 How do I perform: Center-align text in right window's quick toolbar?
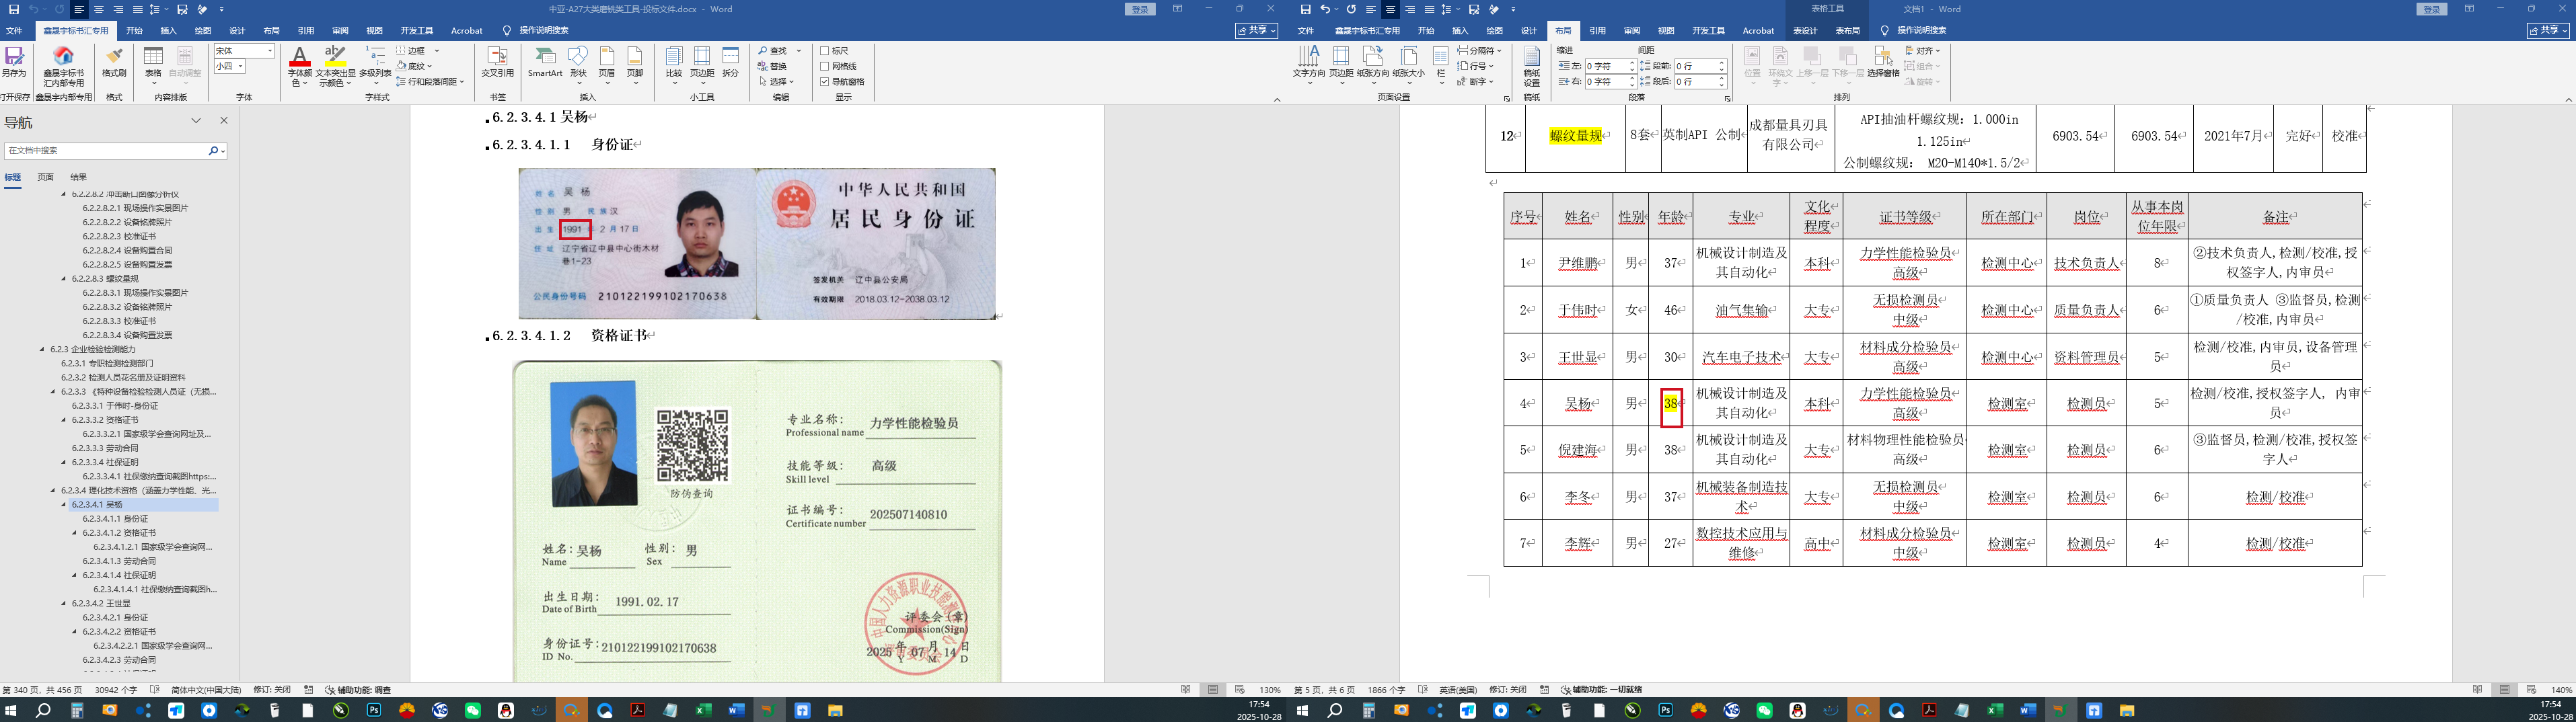click(1390, 9)
